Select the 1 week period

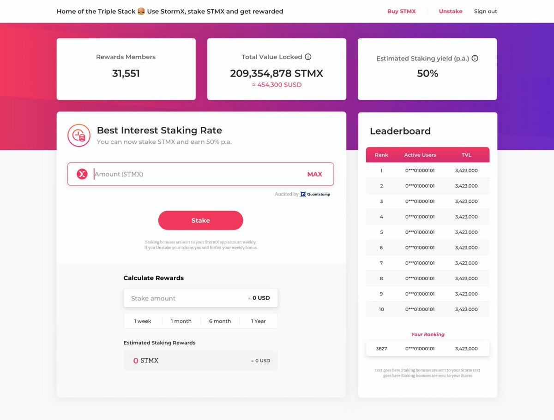143,321
